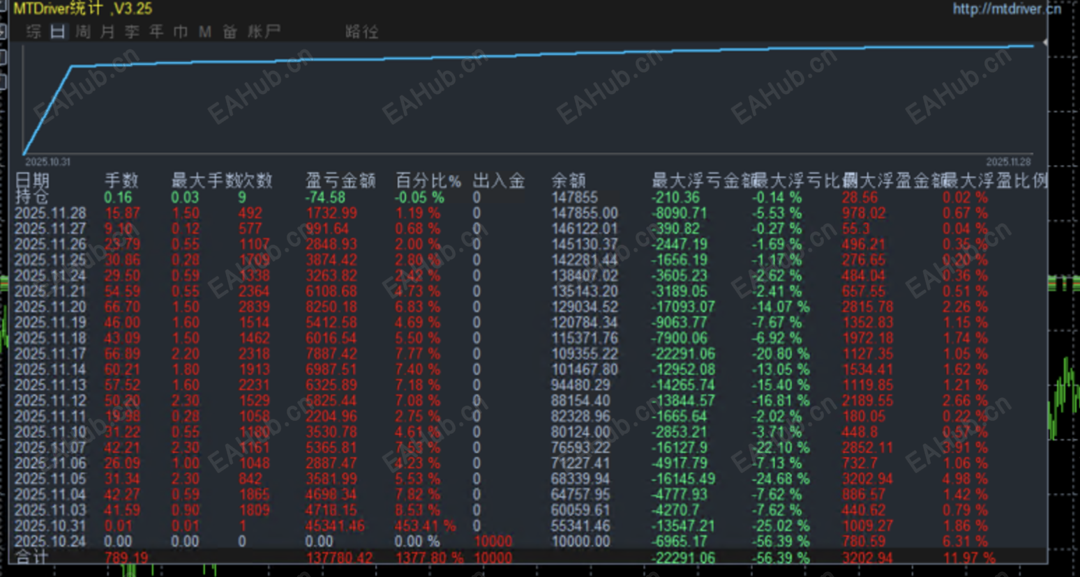Switch to the 月 monthly tab
This screenshot has width=1080, height=577.
tap(107, 32)
